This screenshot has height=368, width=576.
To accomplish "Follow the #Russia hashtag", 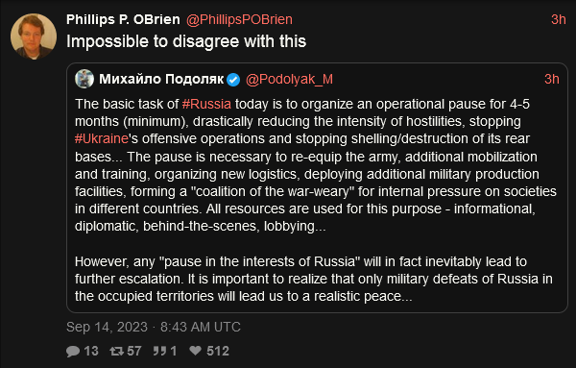I will [x=206, y=104].
